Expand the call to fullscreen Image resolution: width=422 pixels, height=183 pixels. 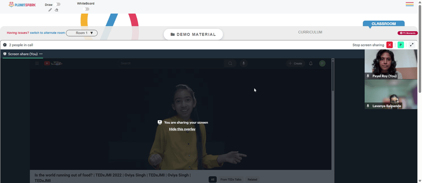pos(412,45)
